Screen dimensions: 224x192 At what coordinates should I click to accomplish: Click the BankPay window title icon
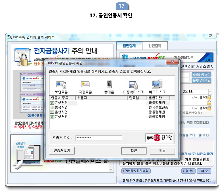pyautogui.click(x=10, y=37)
